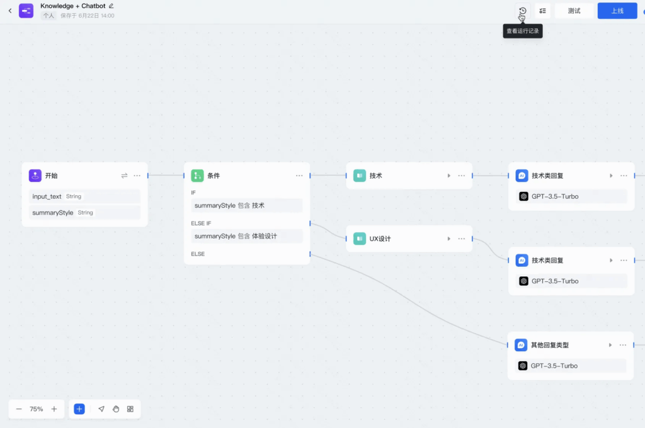Open checklist icon next to 测试
645x428 pixels.
click(x=542, y=11)
